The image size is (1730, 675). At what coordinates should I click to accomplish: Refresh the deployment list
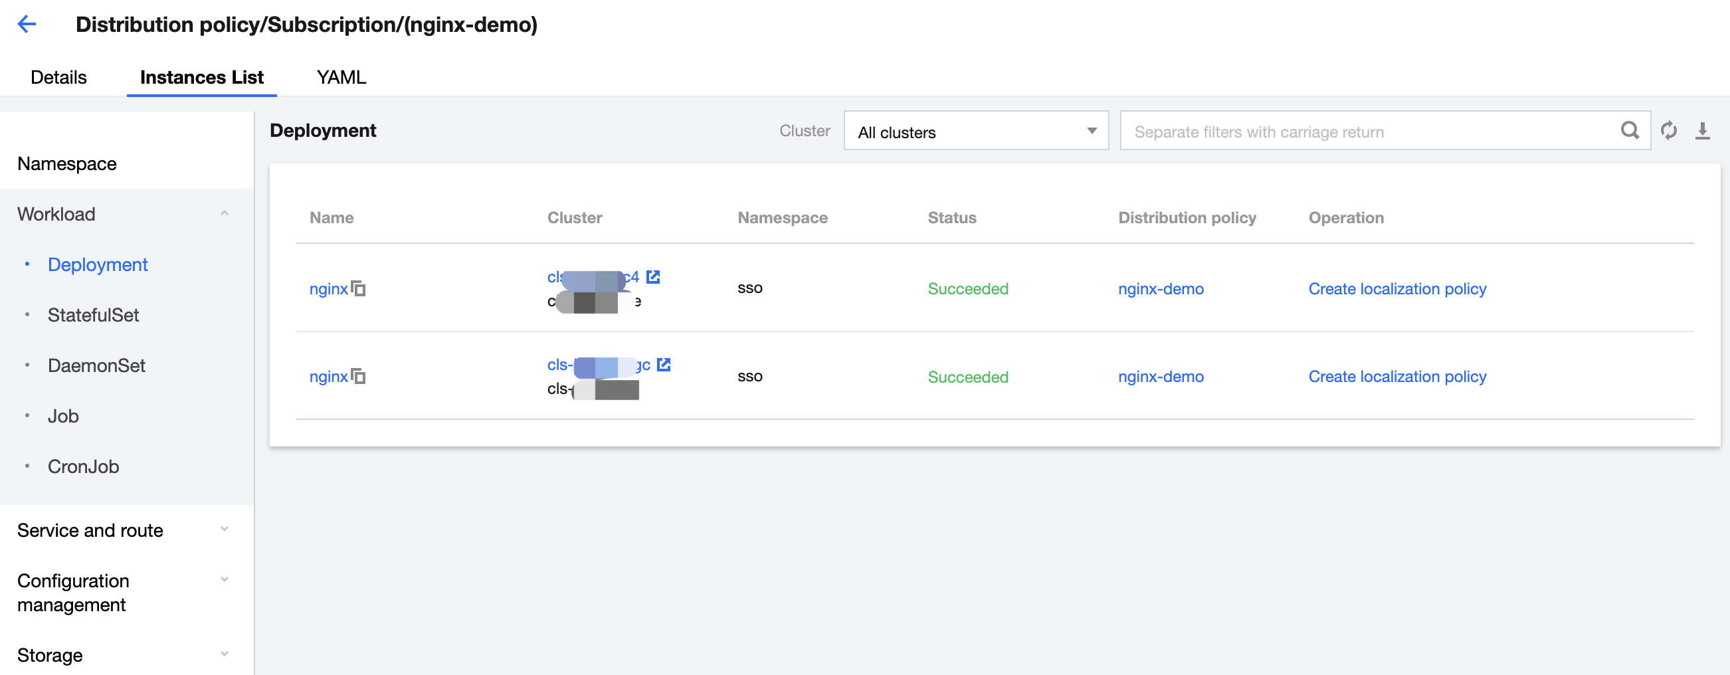[x=1668, y=131]
